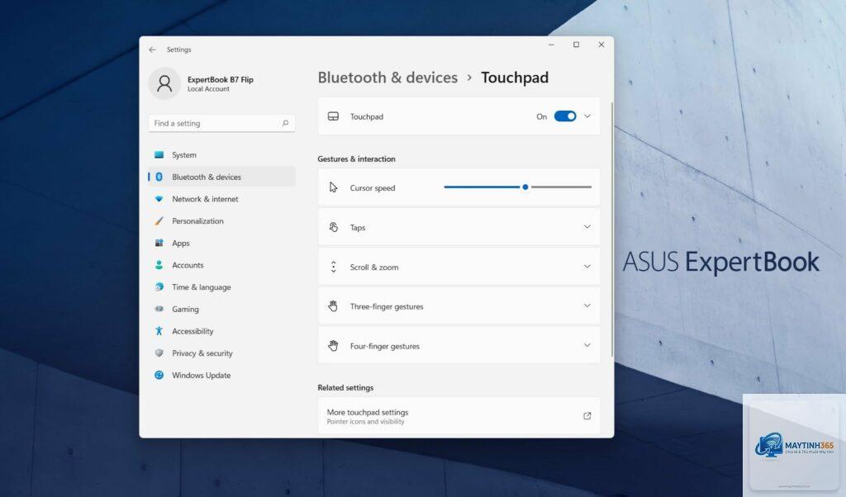Click the cursor speed pointer icon
The image size is (846, 497).
pos(334,187)
